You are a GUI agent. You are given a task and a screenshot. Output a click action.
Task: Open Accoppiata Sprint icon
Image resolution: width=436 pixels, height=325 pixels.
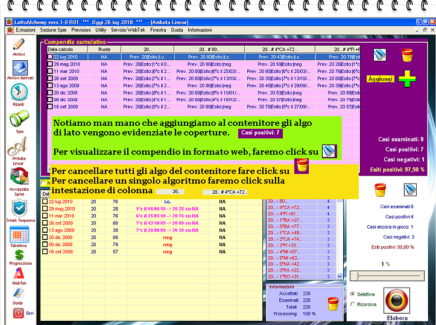click(x=19, y=177)
